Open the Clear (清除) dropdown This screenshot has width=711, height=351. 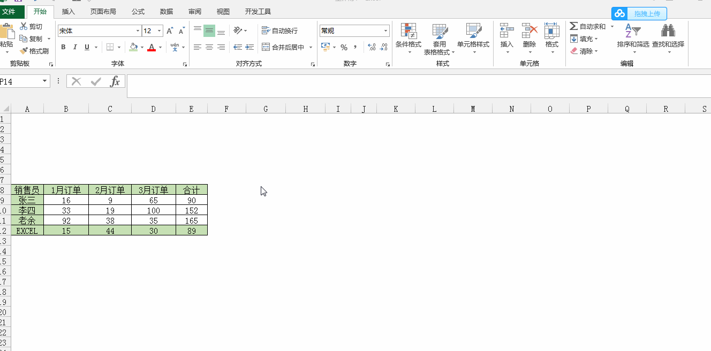(x=584, y=51)
